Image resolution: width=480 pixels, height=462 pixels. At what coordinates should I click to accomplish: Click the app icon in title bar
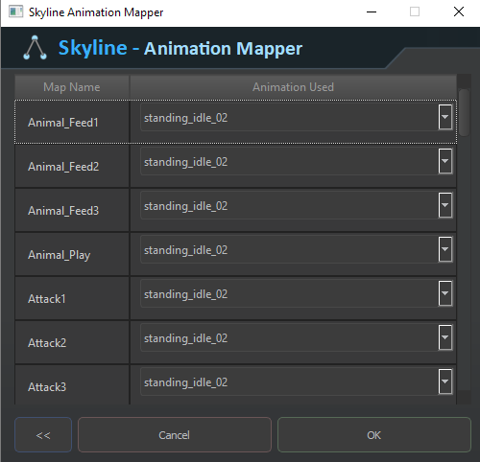[x=15, y=12]
